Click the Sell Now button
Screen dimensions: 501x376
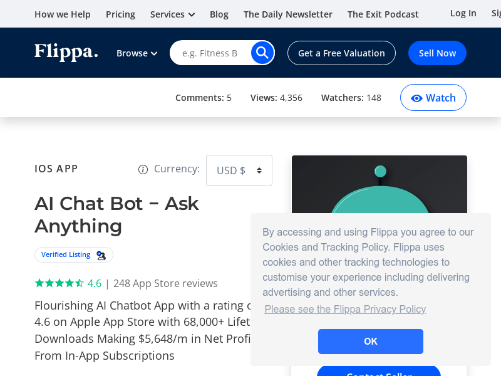coord(437,53)
